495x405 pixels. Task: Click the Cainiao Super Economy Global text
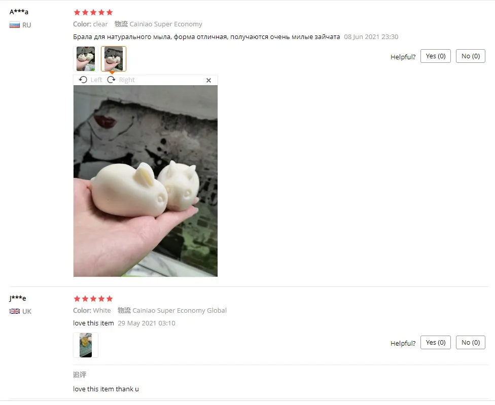(x=180, y=310)
